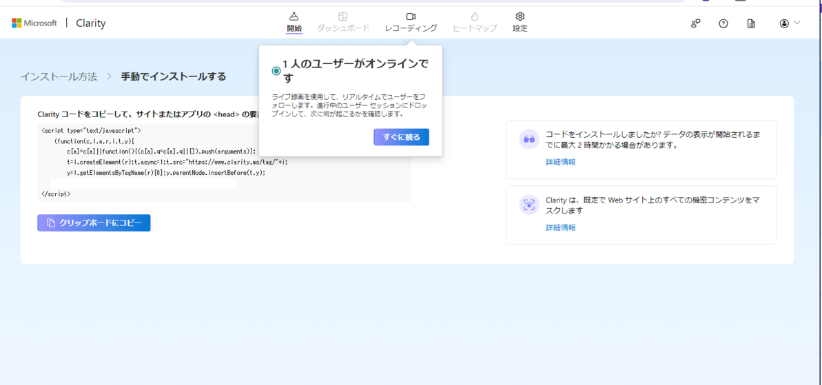Image resolution: width=822 pixels, height=385 pixels.
Task: Switch to the レコーディング tab
Action: click(x=411, y=23)
